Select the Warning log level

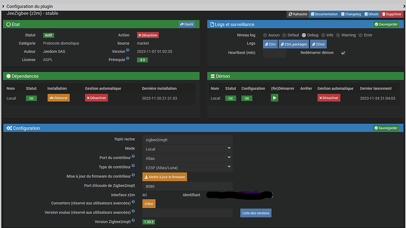[338, 35]
